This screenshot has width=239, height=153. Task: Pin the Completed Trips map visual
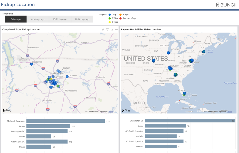click(103, 30)
